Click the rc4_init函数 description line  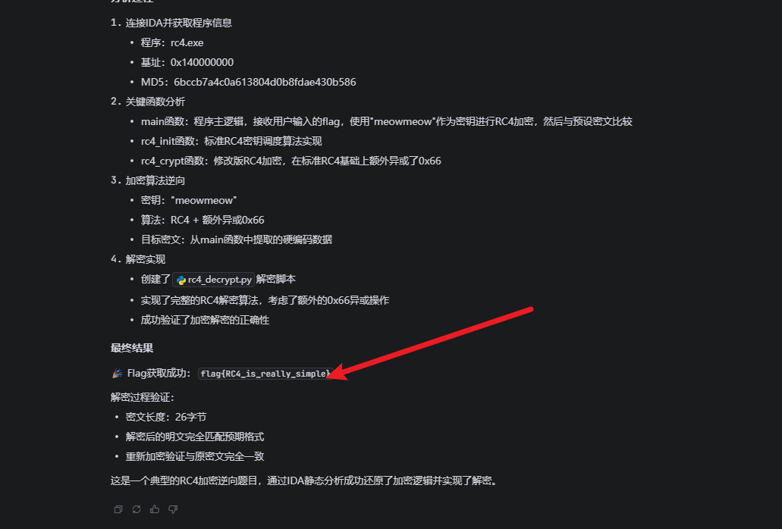(x=231, y=141)
